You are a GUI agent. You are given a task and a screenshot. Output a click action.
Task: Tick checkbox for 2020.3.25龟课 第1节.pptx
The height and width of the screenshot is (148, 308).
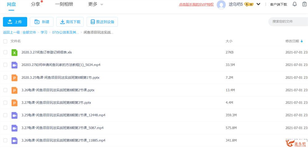(x=5, y=77)
